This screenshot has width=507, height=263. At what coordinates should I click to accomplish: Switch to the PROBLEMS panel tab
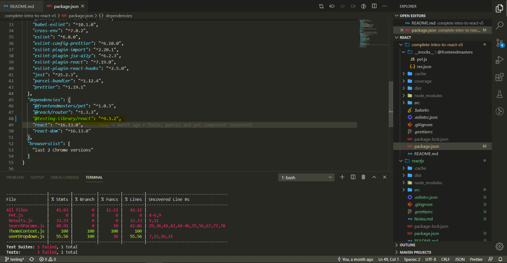[15, 177]
